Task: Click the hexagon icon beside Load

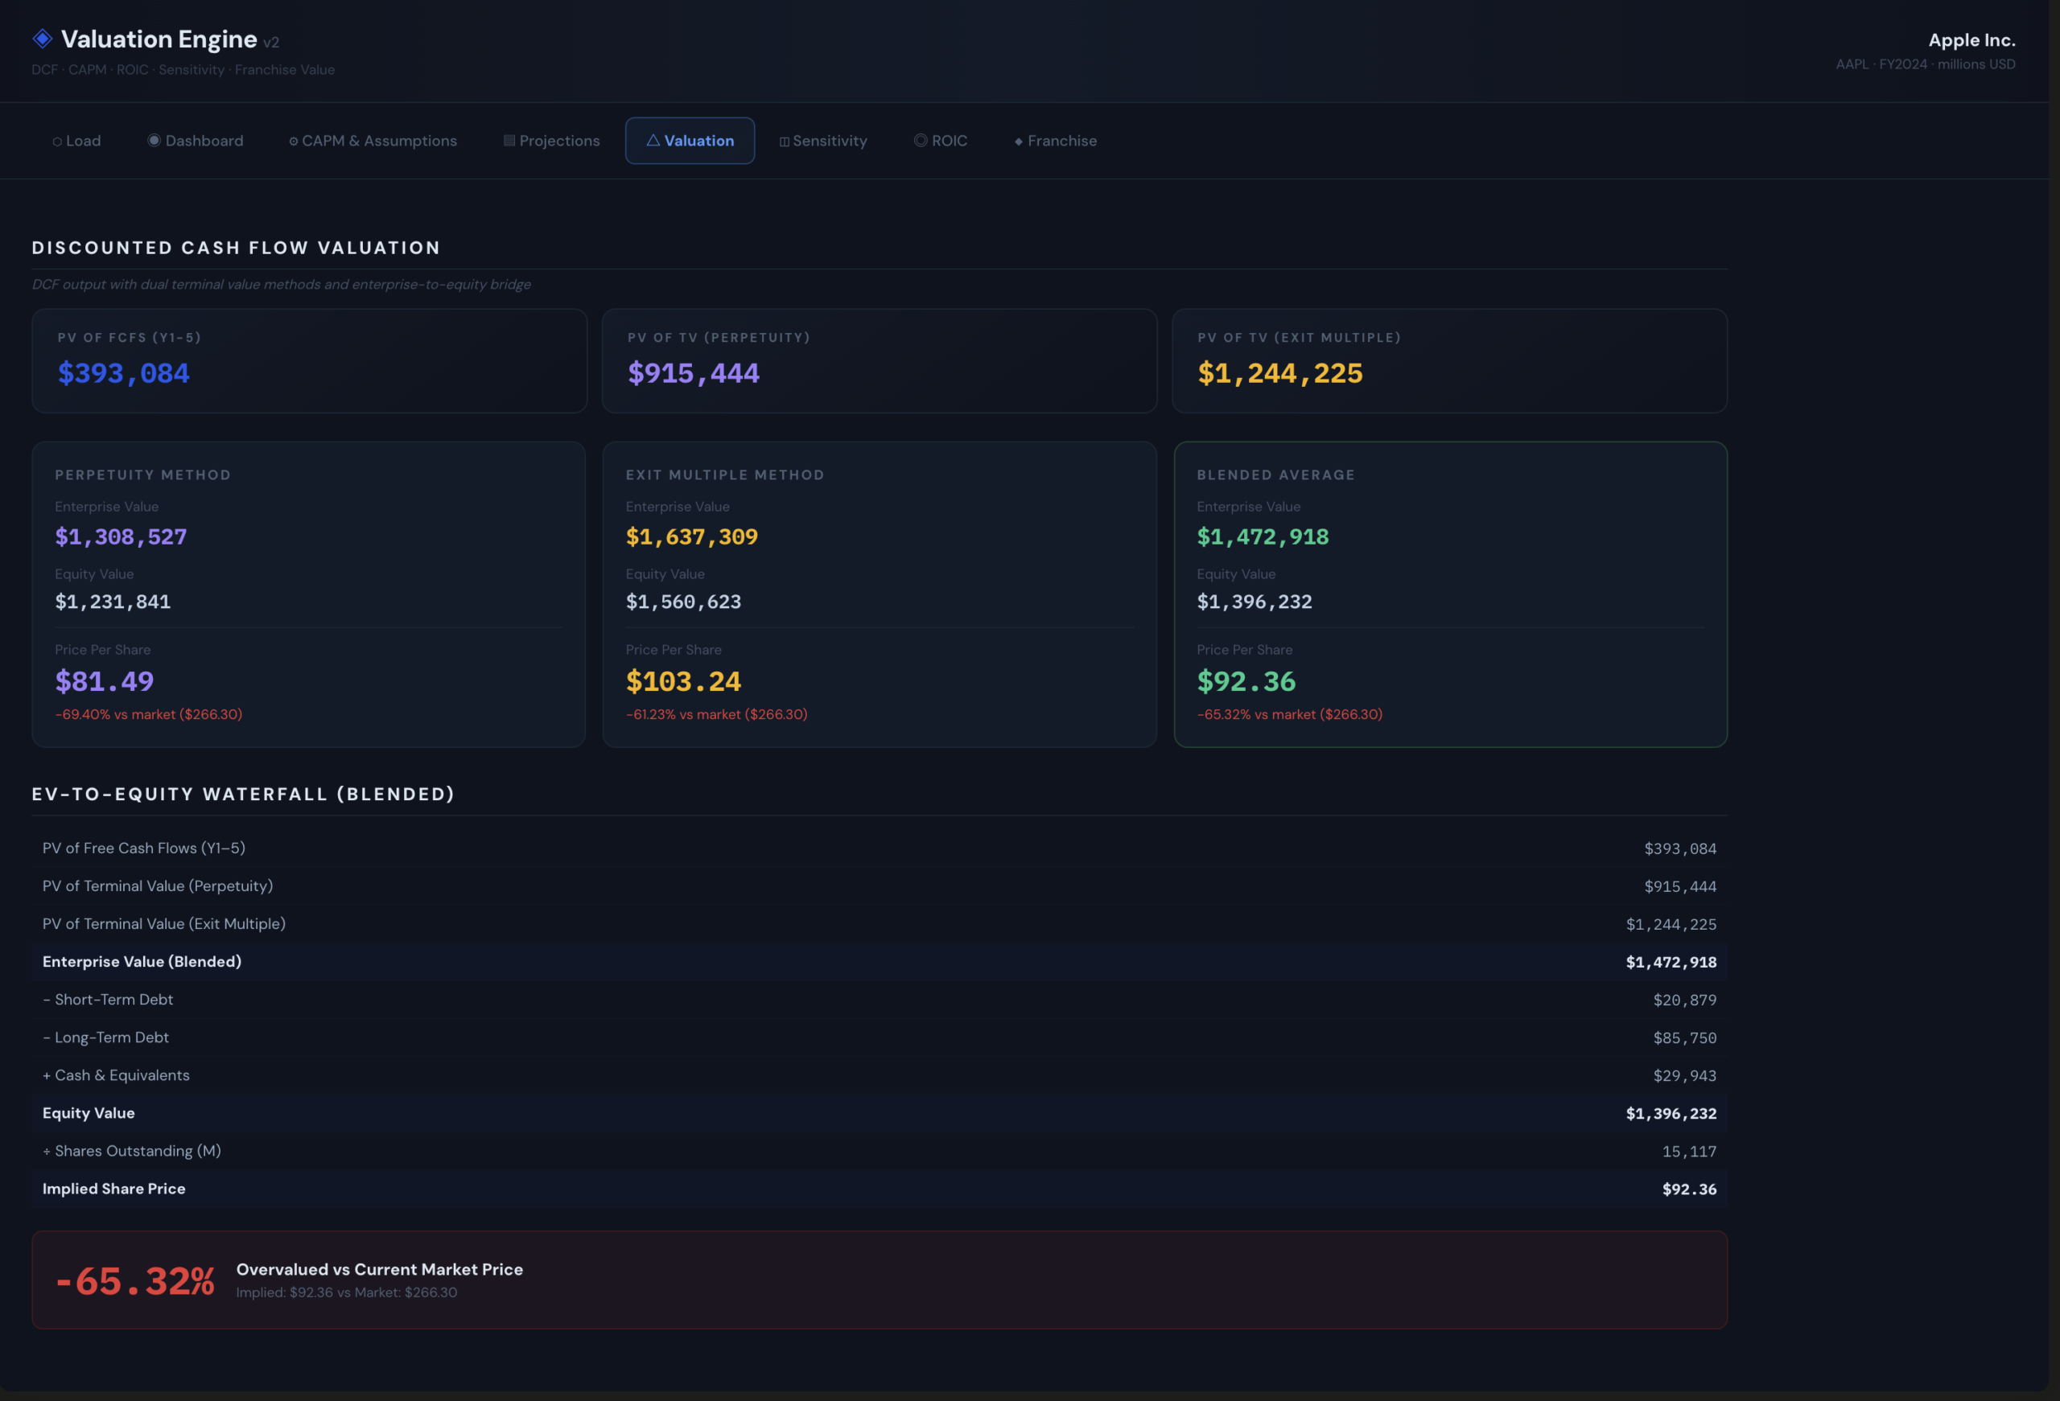Action: click(x=56, y=142)
